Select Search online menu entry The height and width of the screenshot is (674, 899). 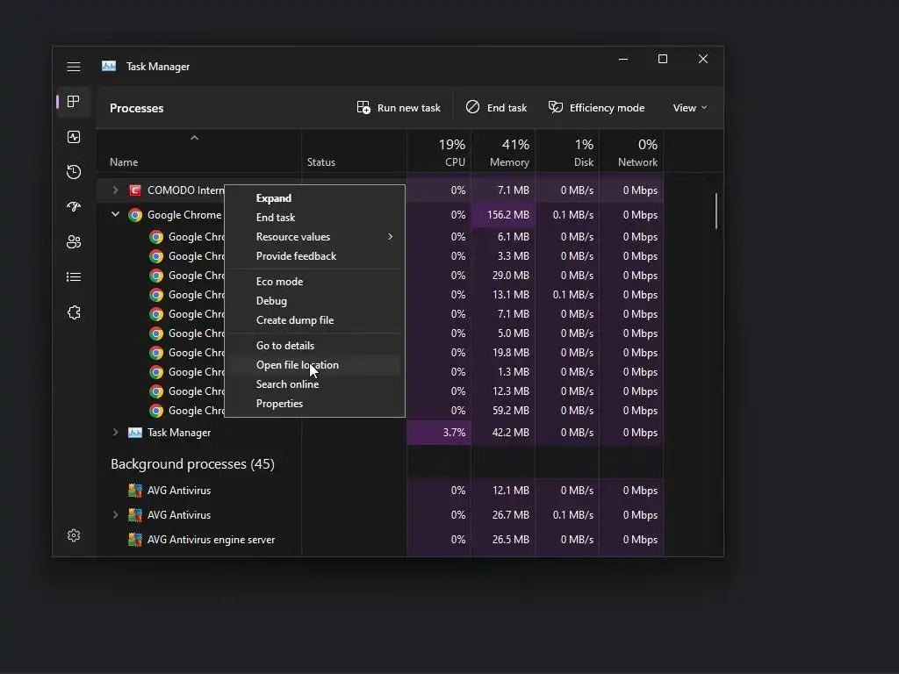[x=287, y=384]
